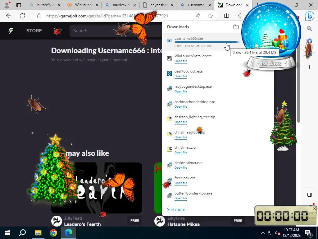Open file for christmasglobe zip
318x239 pixels.
pos(181,137)
